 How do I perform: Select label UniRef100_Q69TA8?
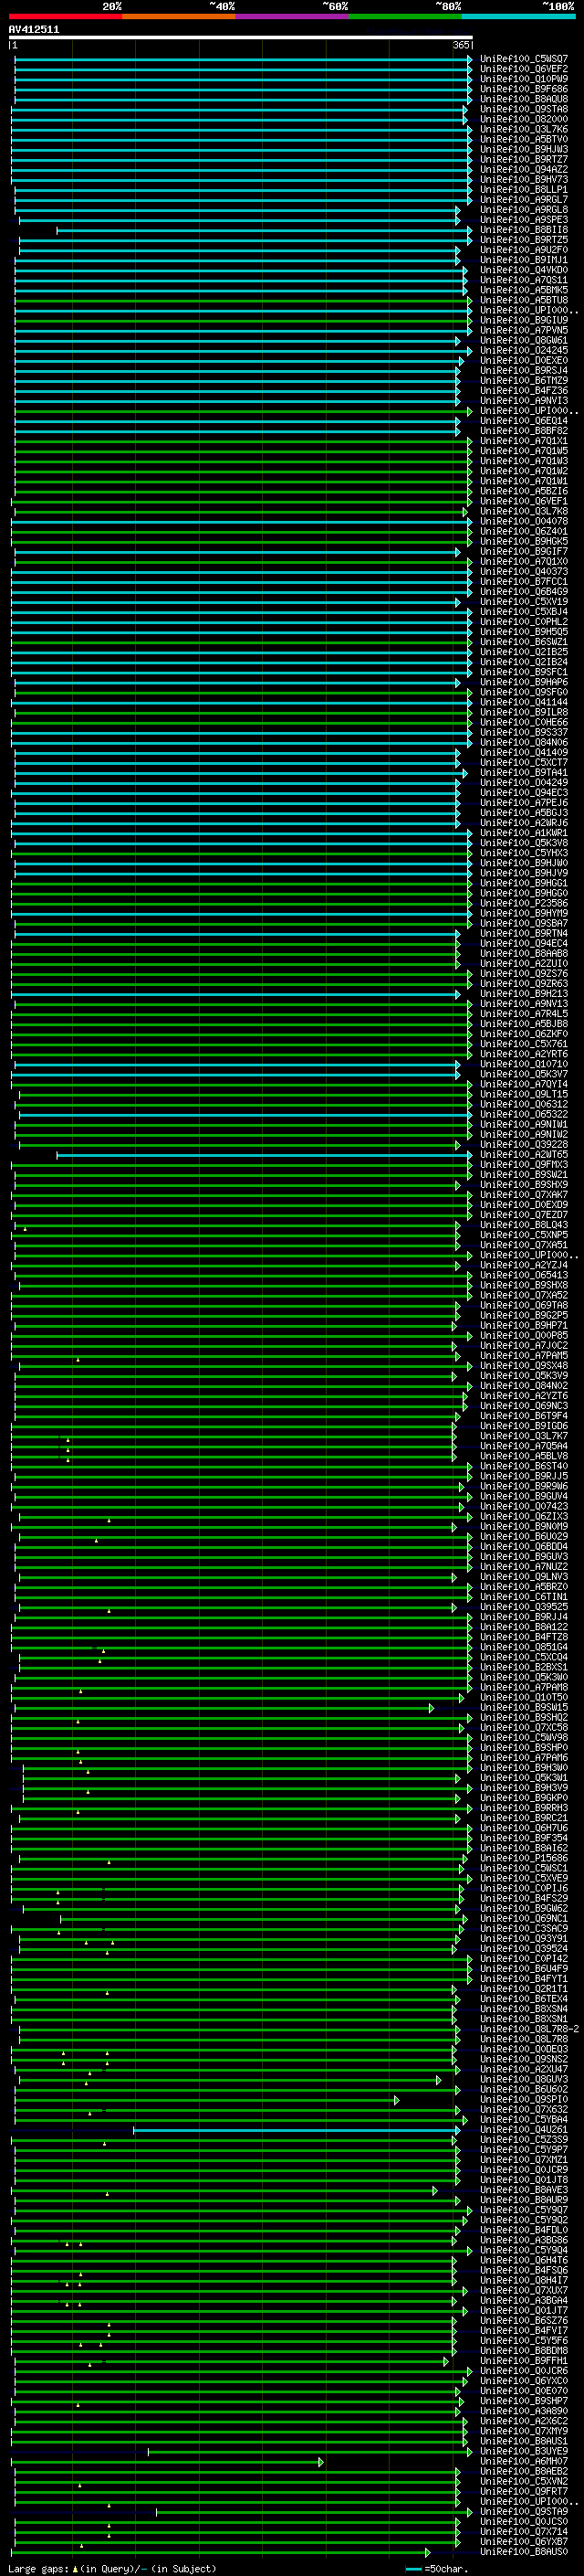(524, 1305)
